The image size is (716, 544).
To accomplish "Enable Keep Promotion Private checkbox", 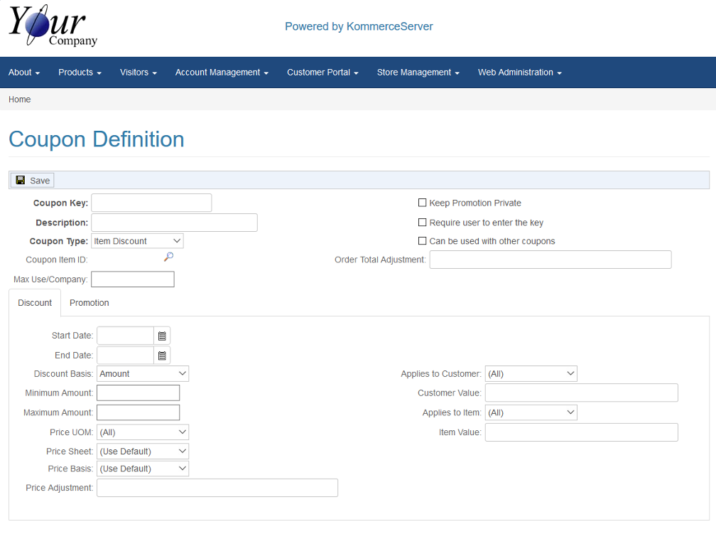I will 423,203.
